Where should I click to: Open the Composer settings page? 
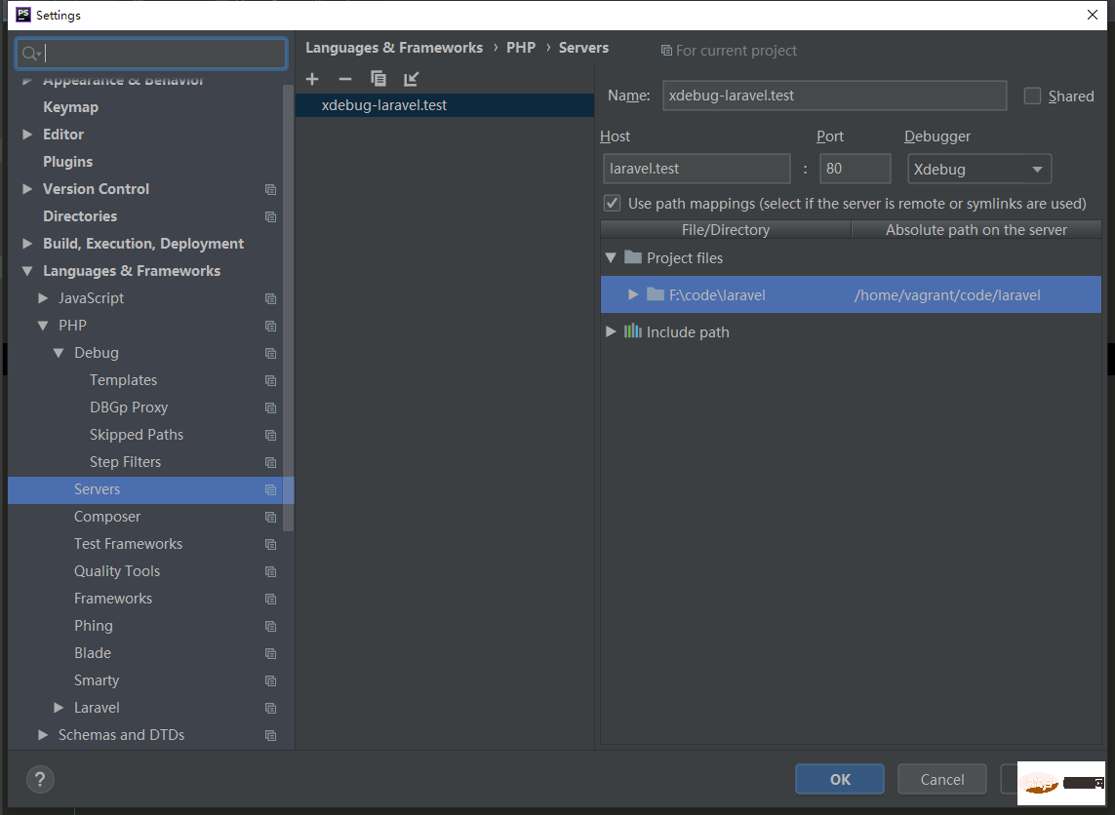107,517
